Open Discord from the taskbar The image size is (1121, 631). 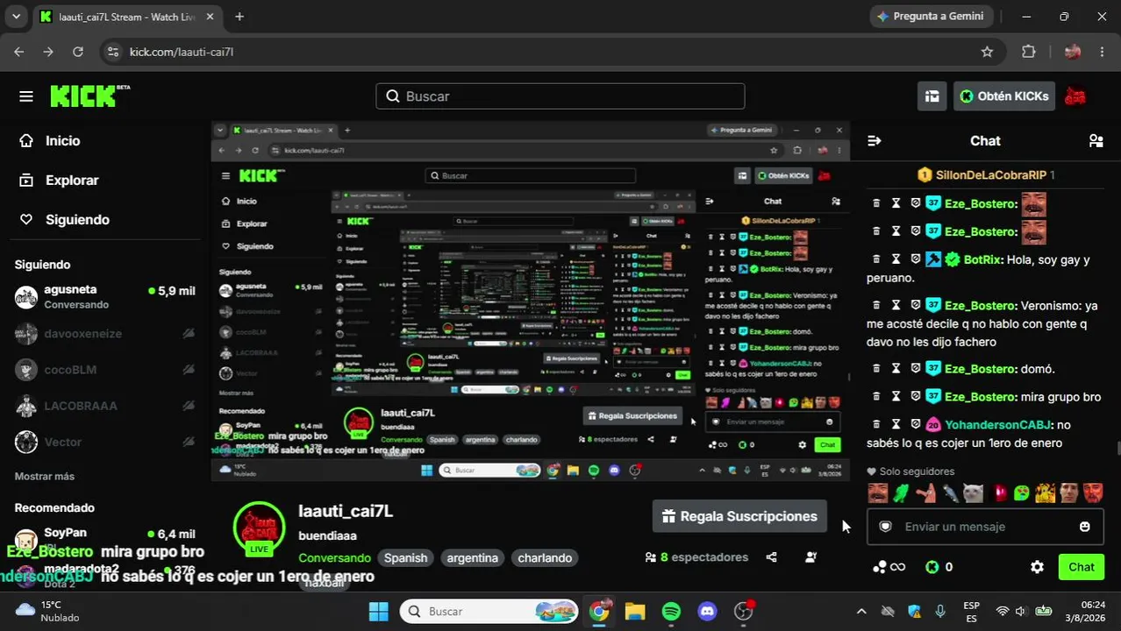coord(707,612)
